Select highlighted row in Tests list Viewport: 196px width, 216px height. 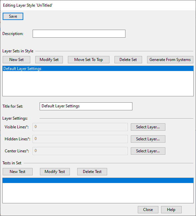[x=98, y=180]
